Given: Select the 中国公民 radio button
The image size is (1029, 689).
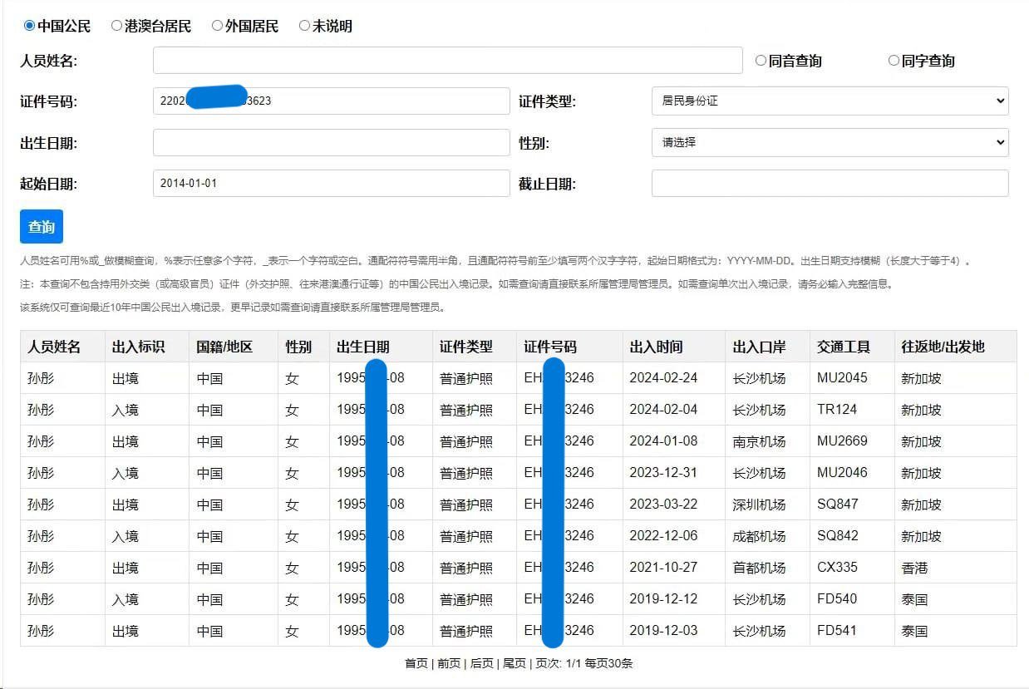Looking at the screenshot, I should point(30,26).
